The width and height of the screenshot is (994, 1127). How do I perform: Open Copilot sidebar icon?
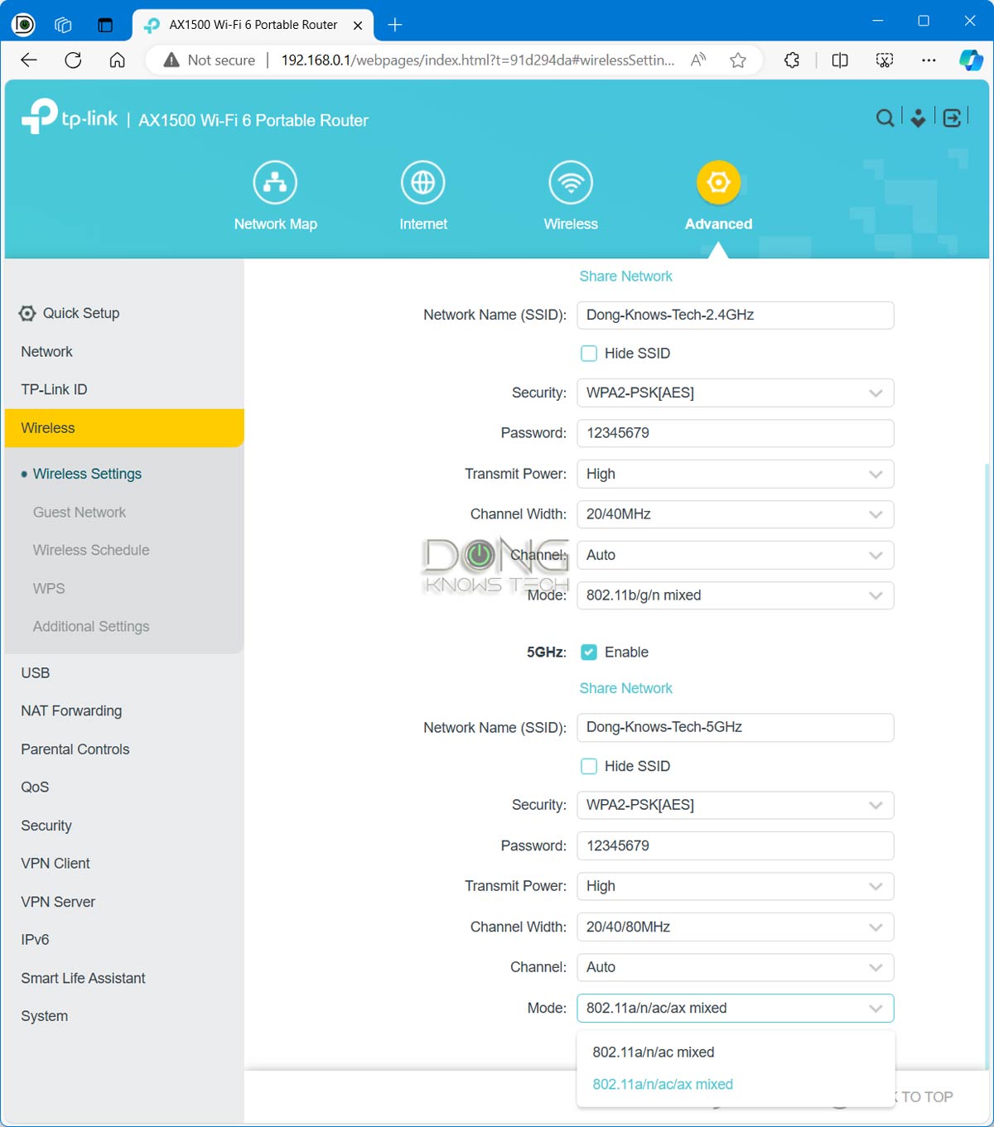click(x=971, y=60)
